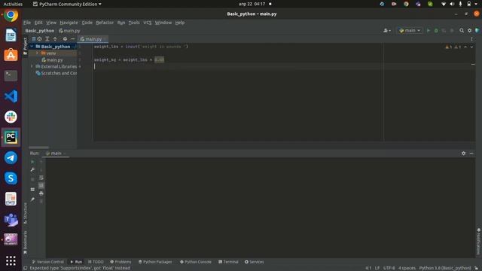Open Project panel options gear
Image resolution: width=482 pixels, height=271 pixels.
click(x=65, y=39)
